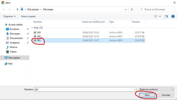
Task: Select 'Este equipo' in the address path
Action: pyautogui.click(x=33, y=9)
